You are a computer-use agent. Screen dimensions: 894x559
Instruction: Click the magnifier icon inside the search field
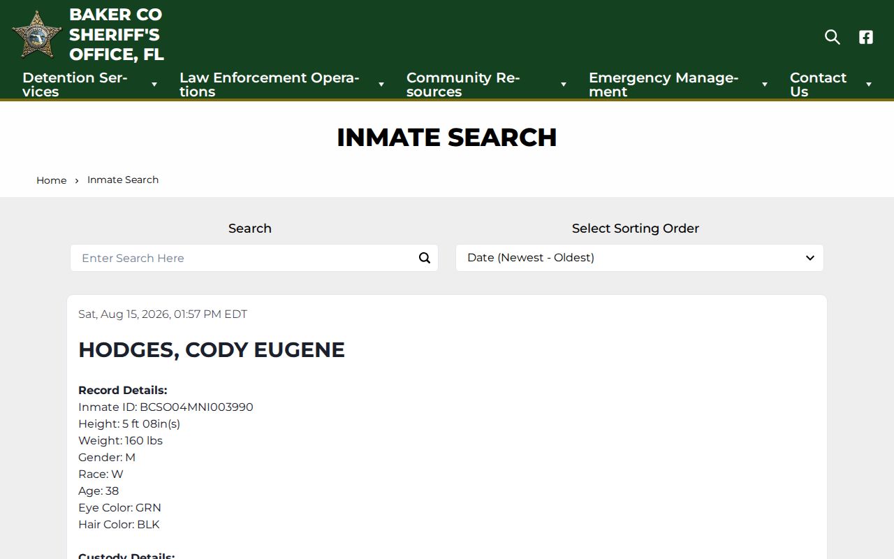pyautogui.click(x=424, y=258)
